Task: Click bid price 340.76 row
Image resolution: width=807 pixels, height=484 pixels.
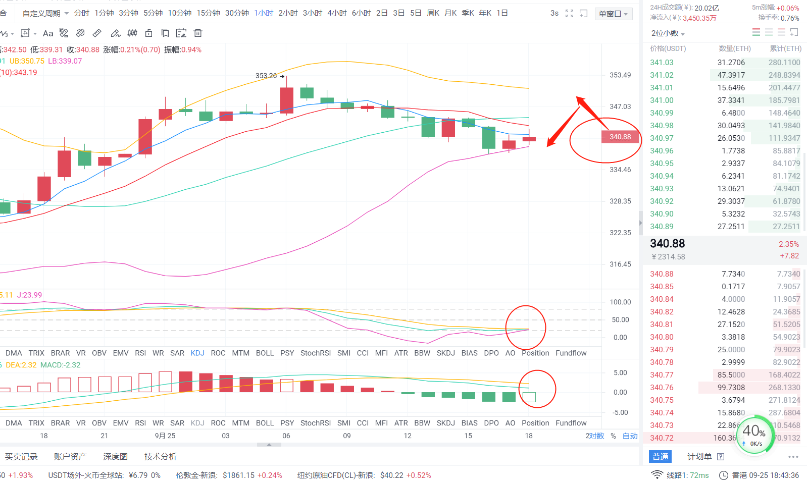Action: pyautogui.click(x=725, y=388)
